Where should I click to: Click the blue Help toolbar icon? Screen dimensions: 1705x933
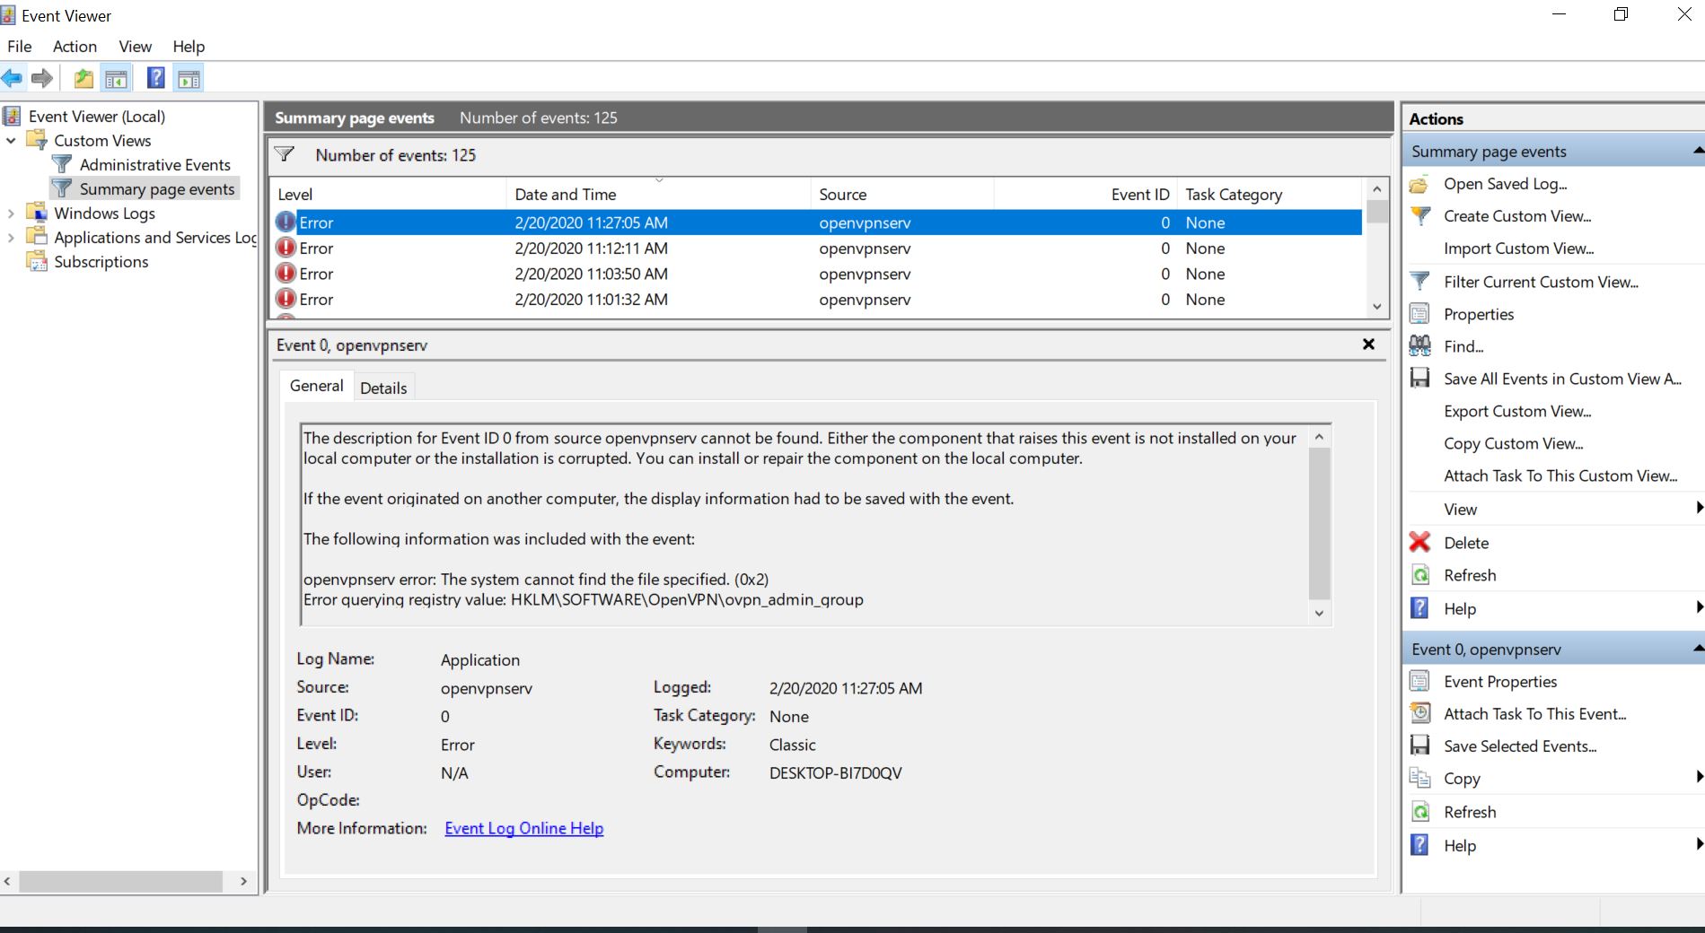[x=155, y=79]
